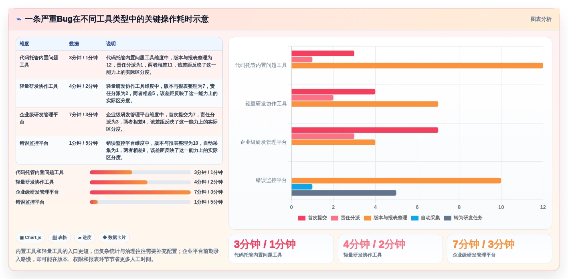
Task: Click the orange 12-value bar for 代码托管内置问题工具
Action: (417, 65)
